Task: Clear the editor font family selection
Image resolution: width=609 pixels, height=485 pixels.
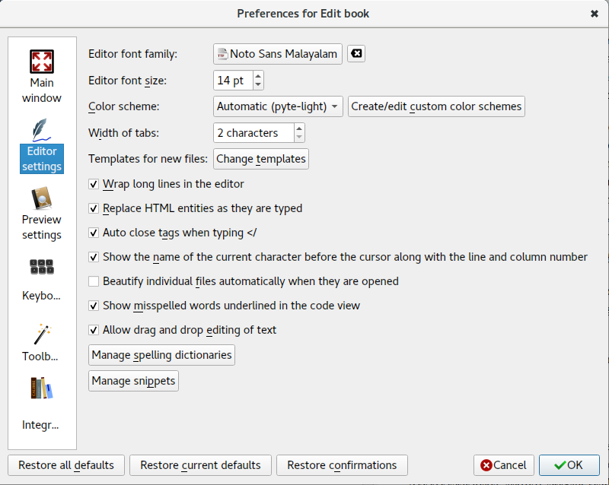Action: [356, 53]
